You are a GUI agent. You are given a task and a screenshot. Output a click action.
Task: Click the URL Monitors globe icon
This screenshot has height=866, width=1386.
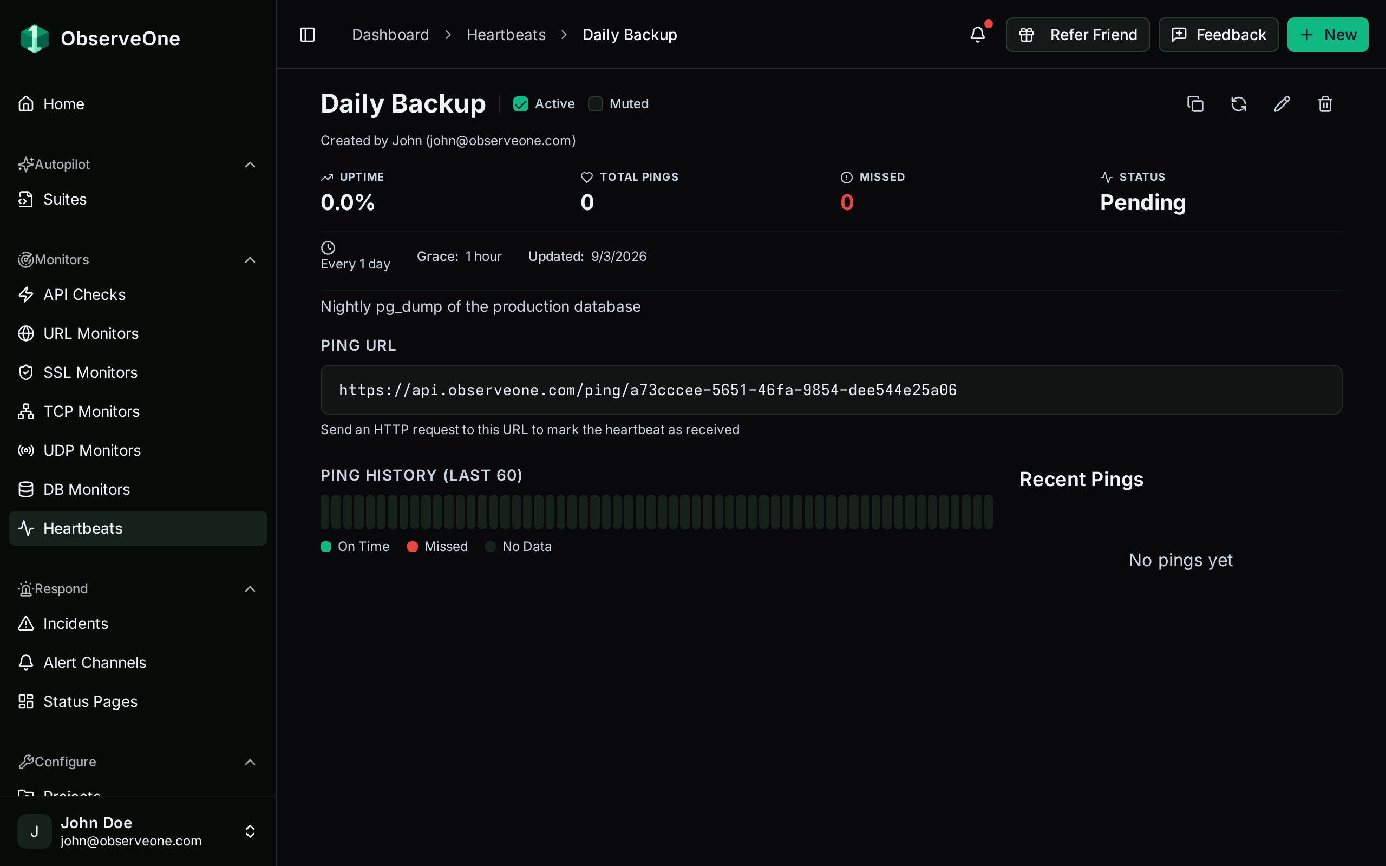click(x=26, y=333)
